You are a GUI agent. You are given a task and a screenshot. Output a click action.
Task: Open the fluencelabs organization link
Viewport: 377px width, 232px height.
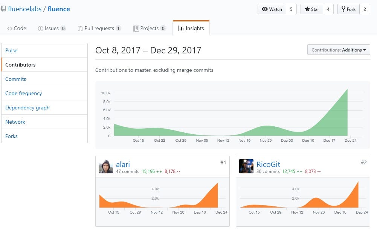coord(24,9)
